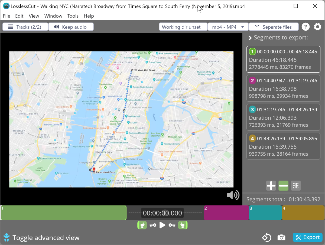The height and width of the screenshot is (245, 325).
Task: Open the mp4 - MP4 format dropdown
Action: [228, 27]
